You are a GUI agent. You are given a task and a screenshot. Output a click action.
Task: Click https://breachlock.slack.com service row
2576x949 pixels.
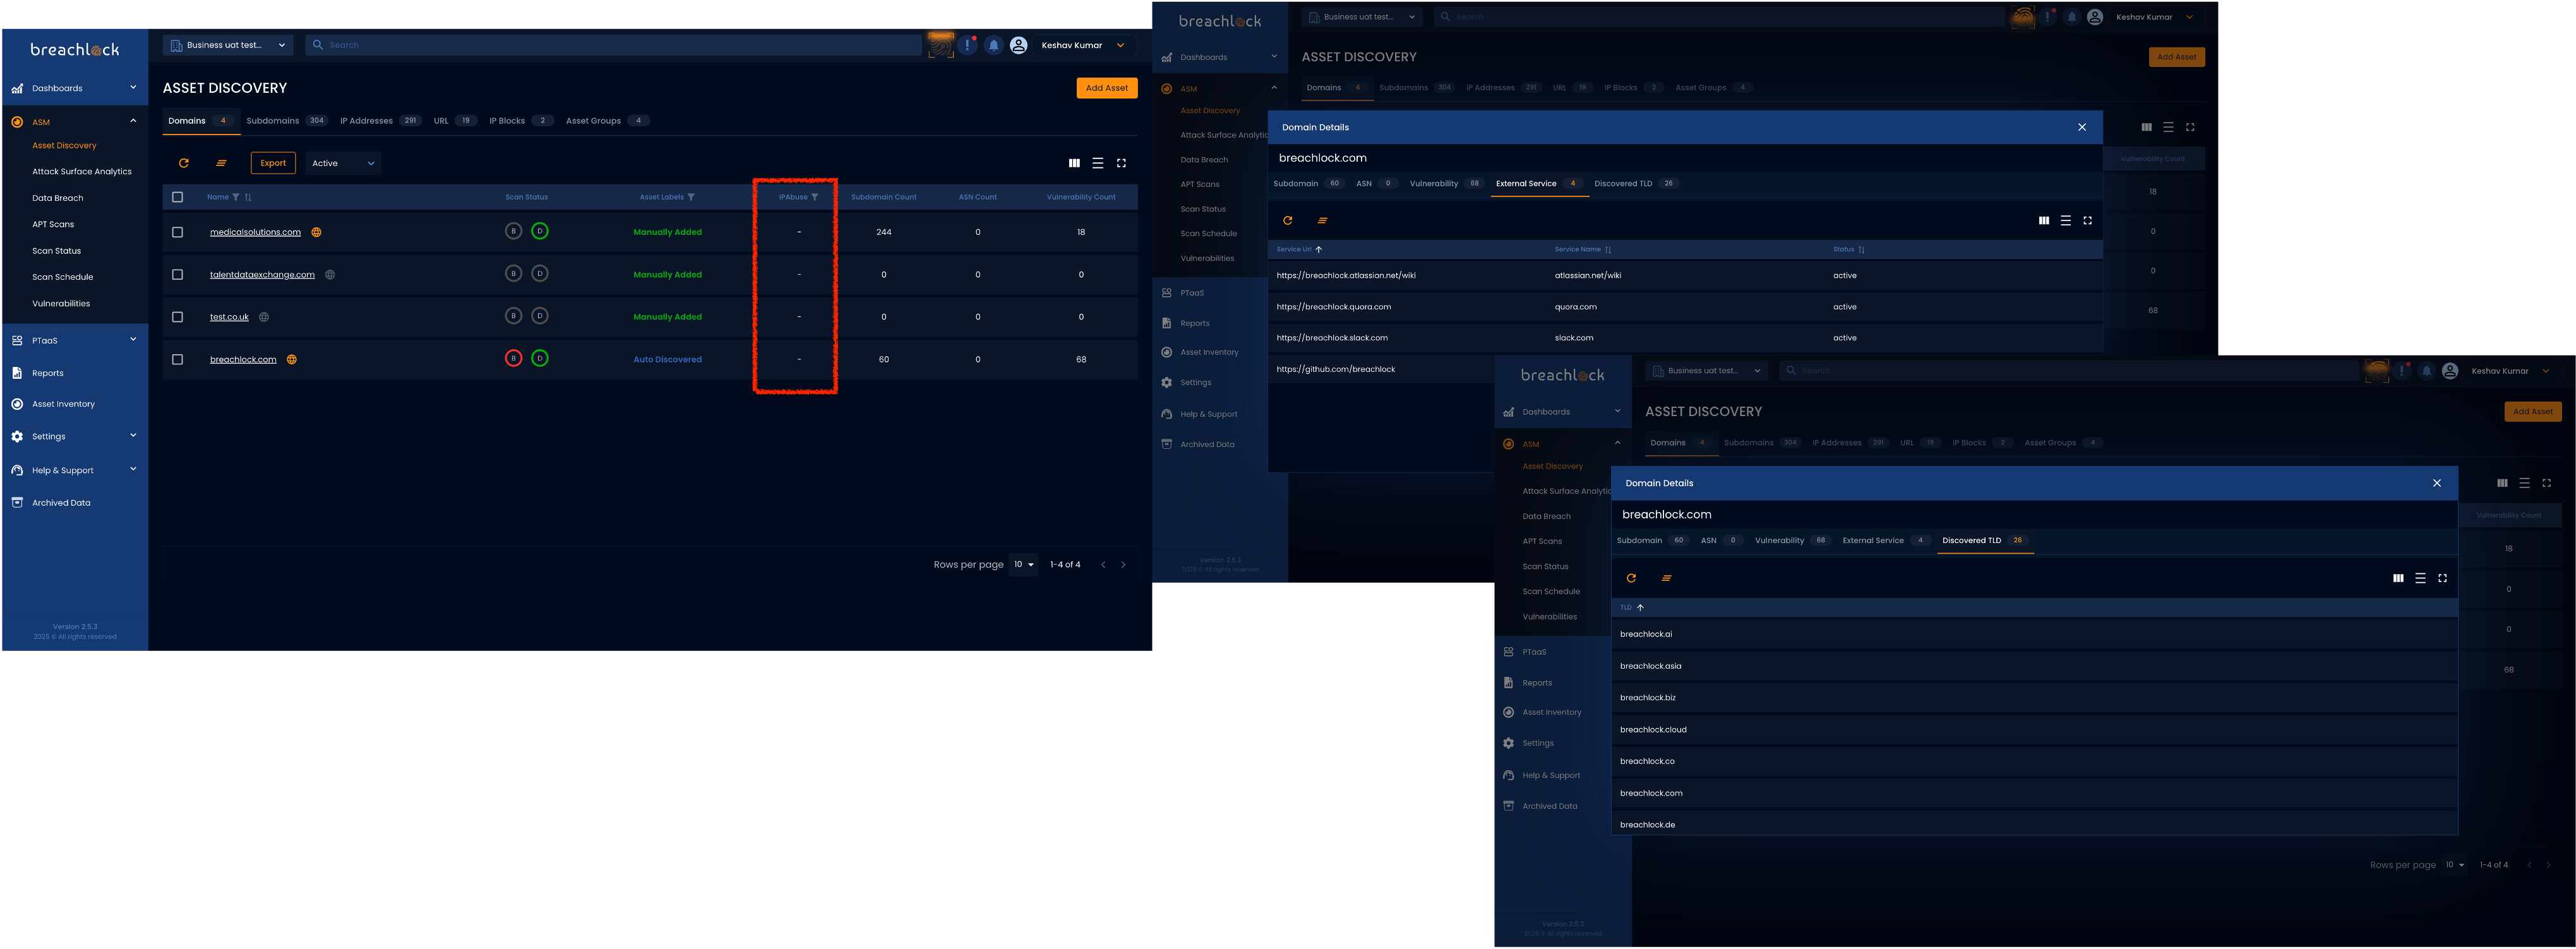point(1685,338)
